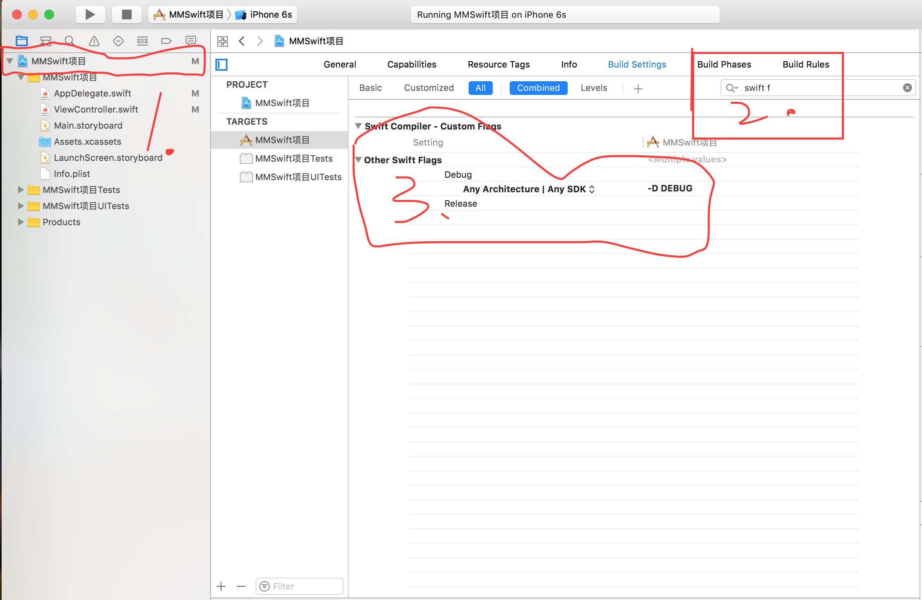This screenshot has height=600, width=922.
Task: Switch to the General tab
Action: 340,64
